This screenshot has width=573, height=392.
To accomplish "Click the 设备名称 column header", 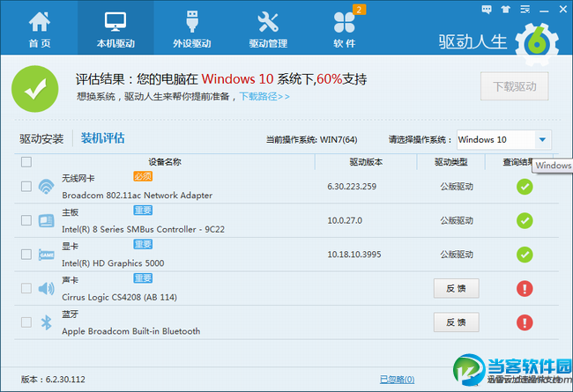I will 165,162.
